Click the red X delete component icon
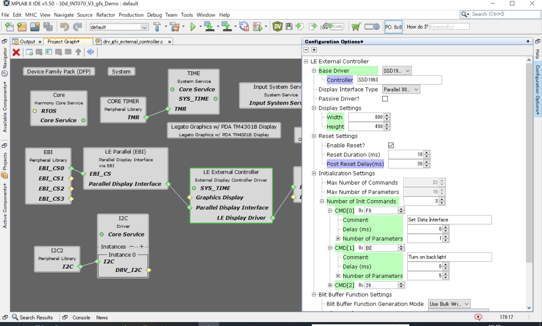Screen dimensions: 542x326 16,52
